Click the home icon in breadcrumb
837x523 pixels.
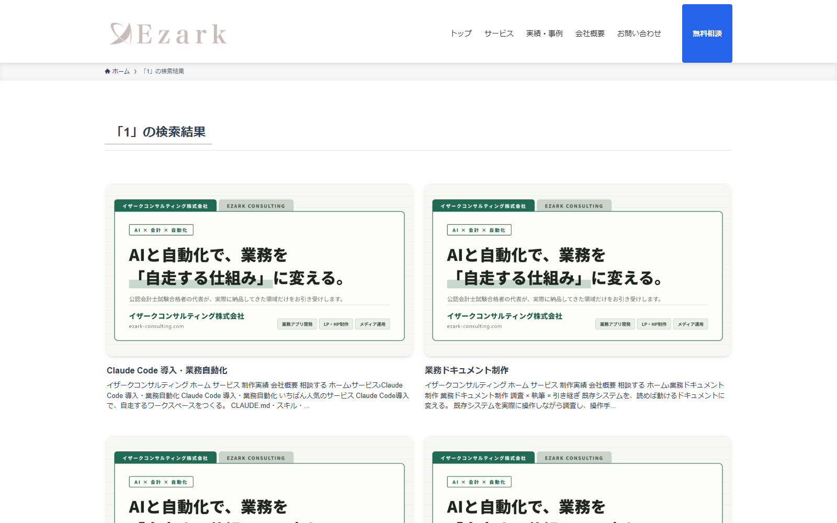point(107,71)
